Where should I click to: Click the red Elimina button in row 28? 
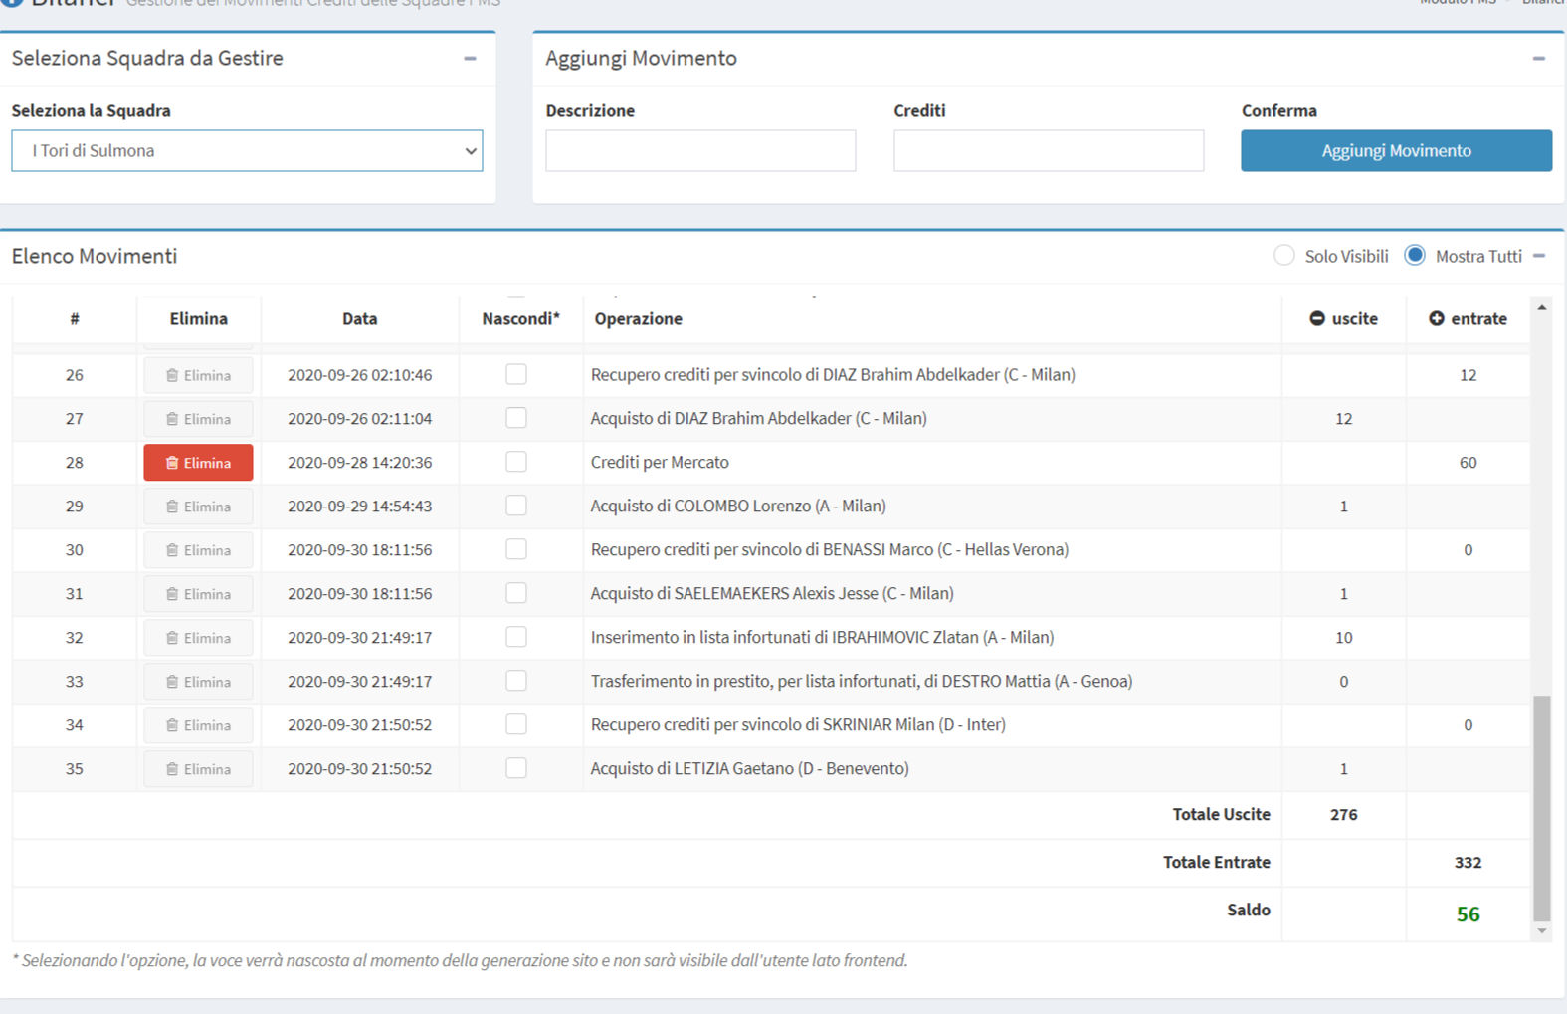click(x=198, y=463)
